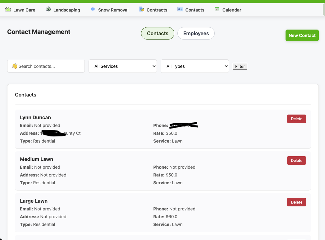Screen dimensions: 325x240
Task: Open the All Services dropdown
Action: tap(123, 66)
